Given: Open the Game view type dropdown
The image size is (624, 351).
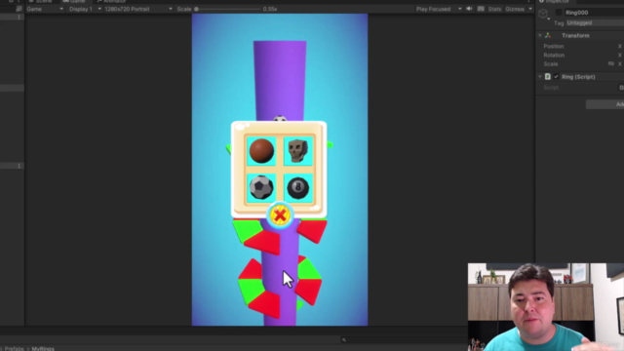Looking at the screenshot, I should click(45, 9).
